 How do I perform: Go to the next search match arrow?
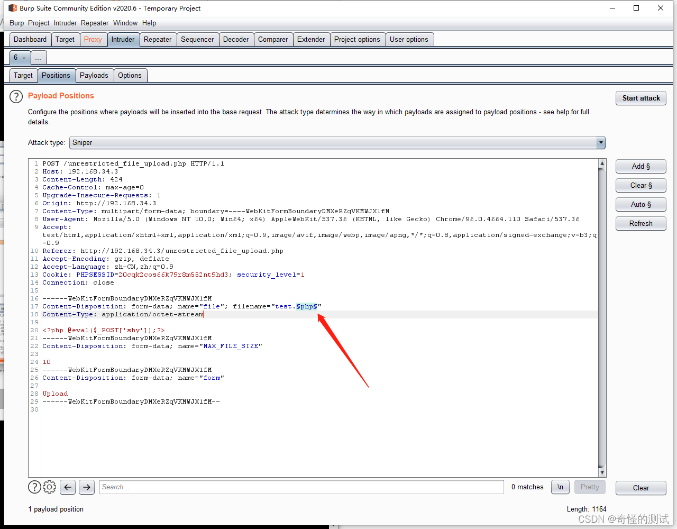(x=87, y=487)
